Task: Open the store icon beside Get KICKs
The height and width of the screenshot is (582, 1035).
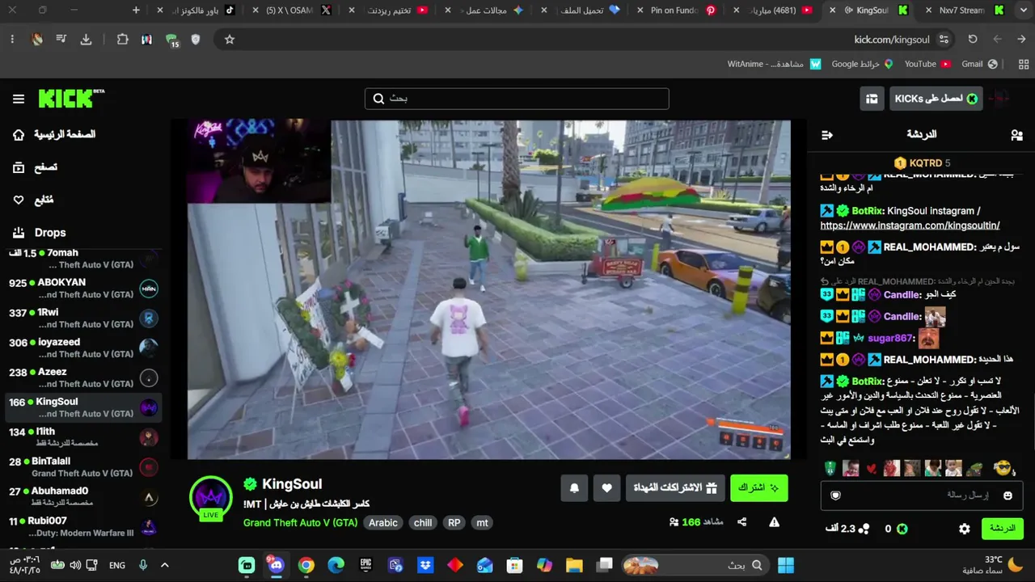Action: click(872, 99)
